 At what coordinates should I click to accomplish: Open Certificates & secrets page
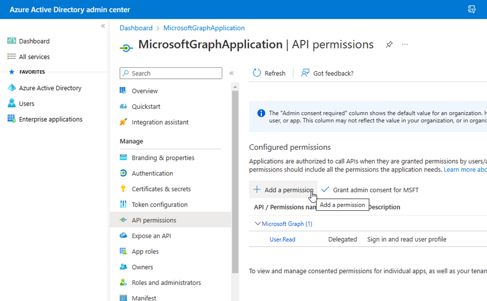(161, 189)
